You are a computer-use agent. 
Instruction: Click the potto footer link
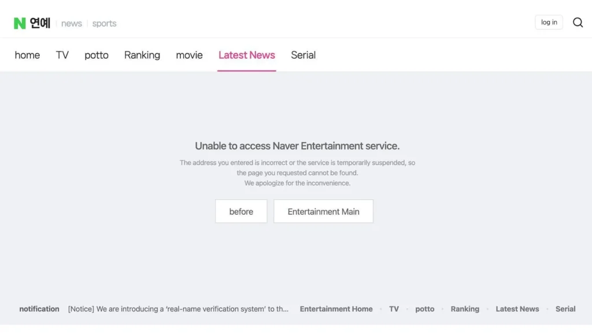click(x=425, y=309)
